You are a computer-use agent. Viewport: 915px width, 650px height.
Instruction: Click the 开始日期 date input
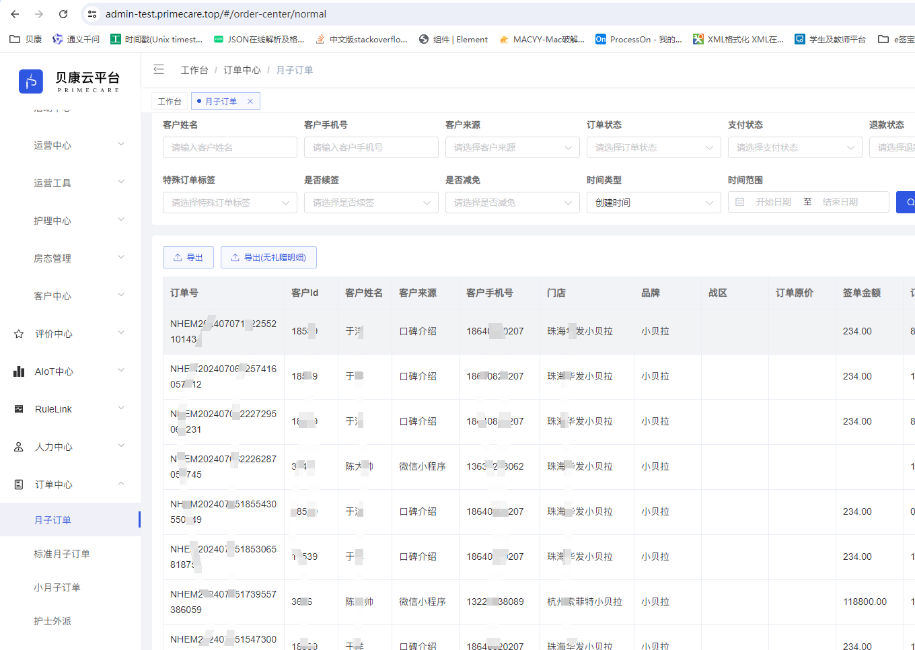click(x=774, y=202)
